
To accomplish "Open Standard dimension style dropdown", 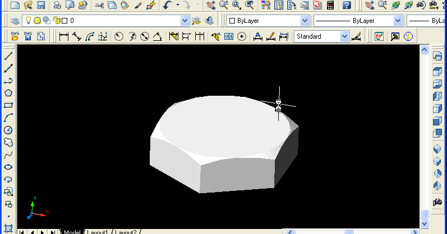I will pyautogui.click(x=345, y=36).
